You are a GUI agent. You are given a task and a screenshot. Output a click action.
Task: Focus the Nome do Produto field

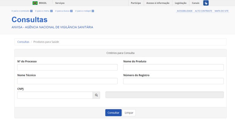pyautogui.click(x=174, y=67)
